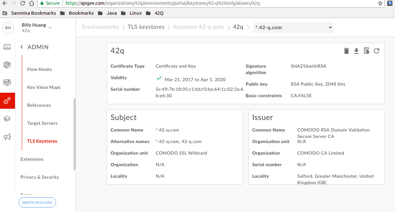
Task: Click 'Mar 21, 2017 to Apr 1, 2020' validity
Action: tap(195, 80)
